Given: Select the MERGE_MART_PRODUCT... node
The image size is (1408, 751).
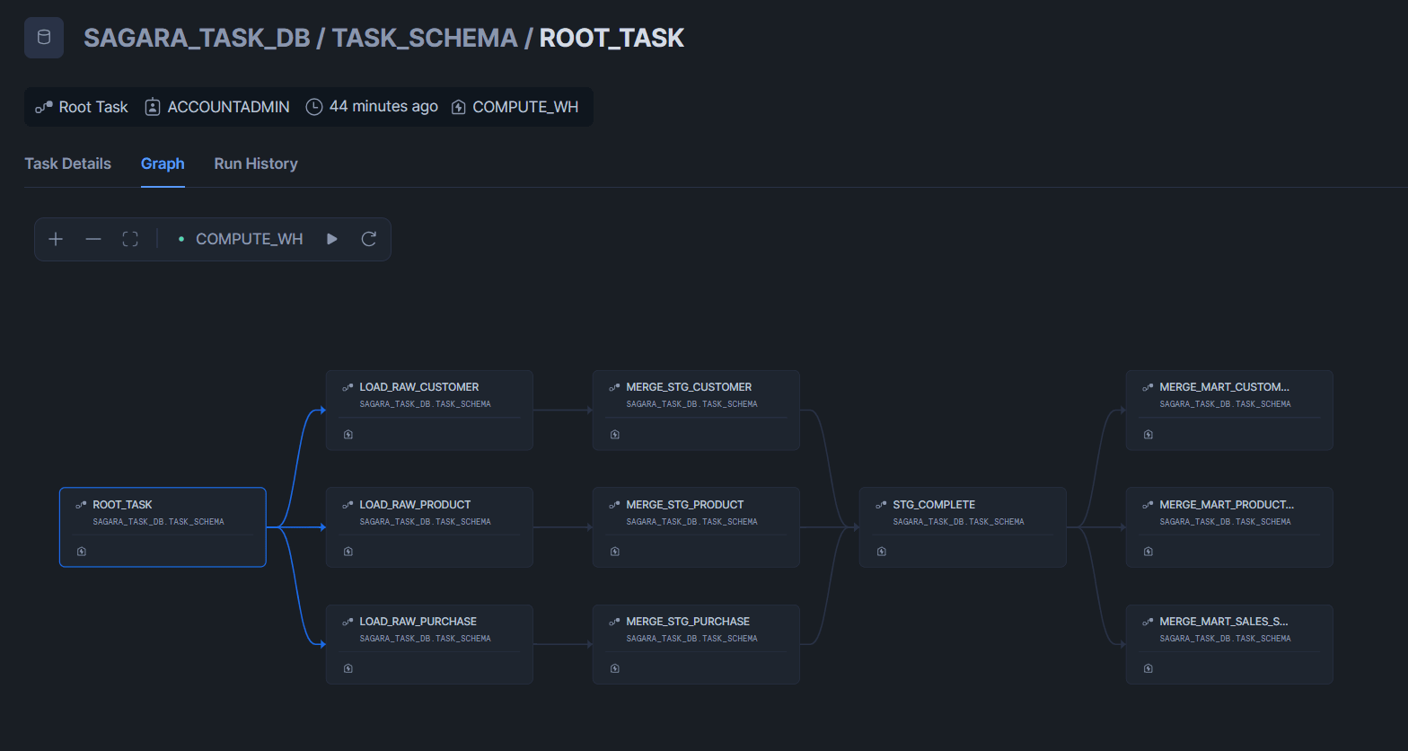Looking at the screenshot, I should tap(1229, 527).
